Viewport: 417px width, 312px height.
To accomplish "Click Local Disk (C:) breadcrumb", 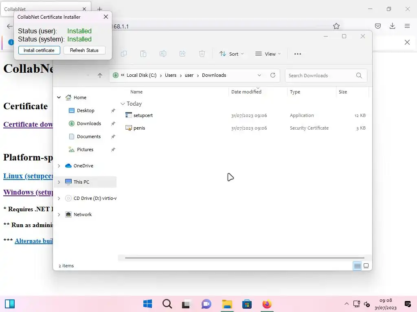I will [141, 75].
